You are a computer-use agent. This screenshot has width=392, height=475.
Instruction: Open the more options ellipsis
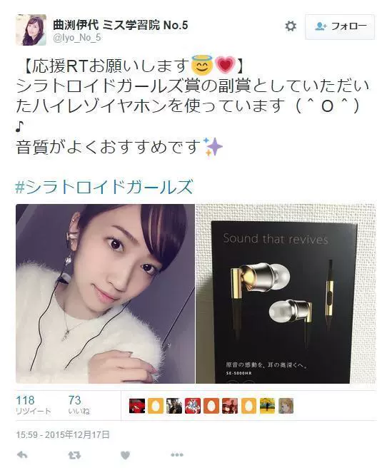177,455
